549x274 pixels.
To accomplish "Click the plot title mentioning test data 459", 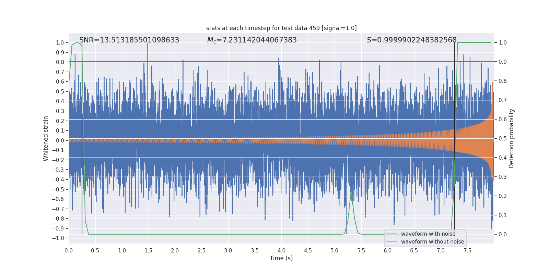I will pyautogui.click(x=281, y=28).
